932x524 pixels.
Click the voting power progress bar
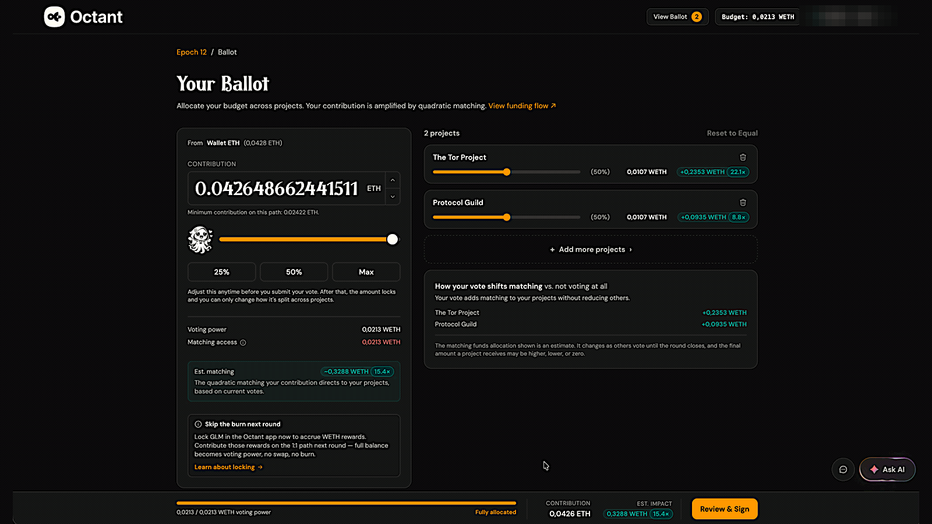click(x=346, y=503)
